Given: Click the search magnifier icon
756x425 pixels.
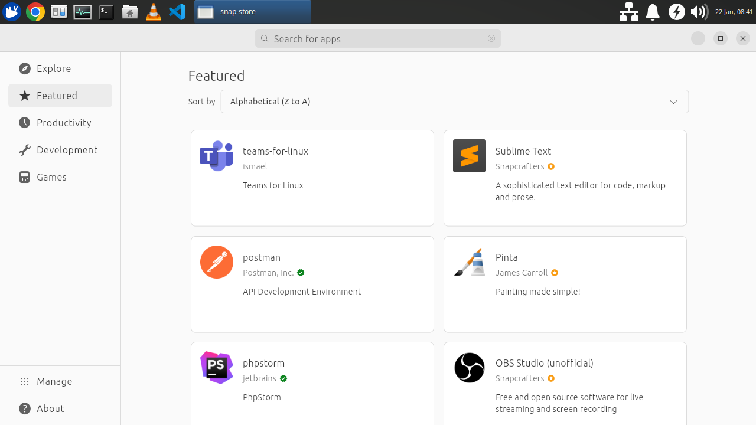Looking at the screenshot, I should [265, 38].
